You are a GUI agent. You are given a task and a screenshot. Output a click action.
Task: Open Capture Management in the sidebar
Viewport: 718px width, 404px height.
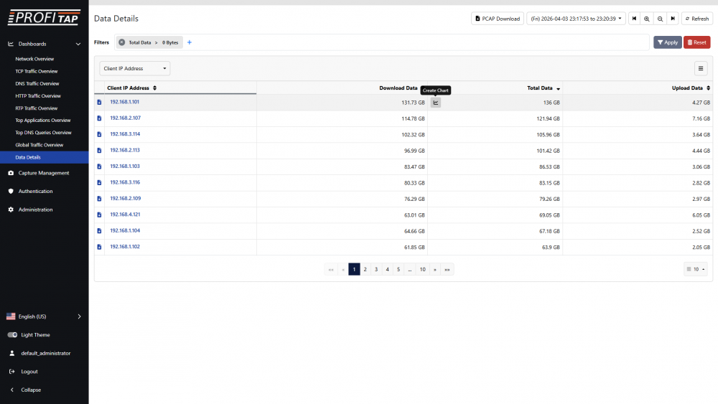tap(43, 173)
